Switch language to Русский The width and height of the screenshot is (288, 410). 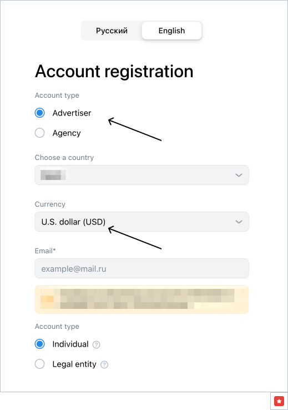(x=112, y=31)
